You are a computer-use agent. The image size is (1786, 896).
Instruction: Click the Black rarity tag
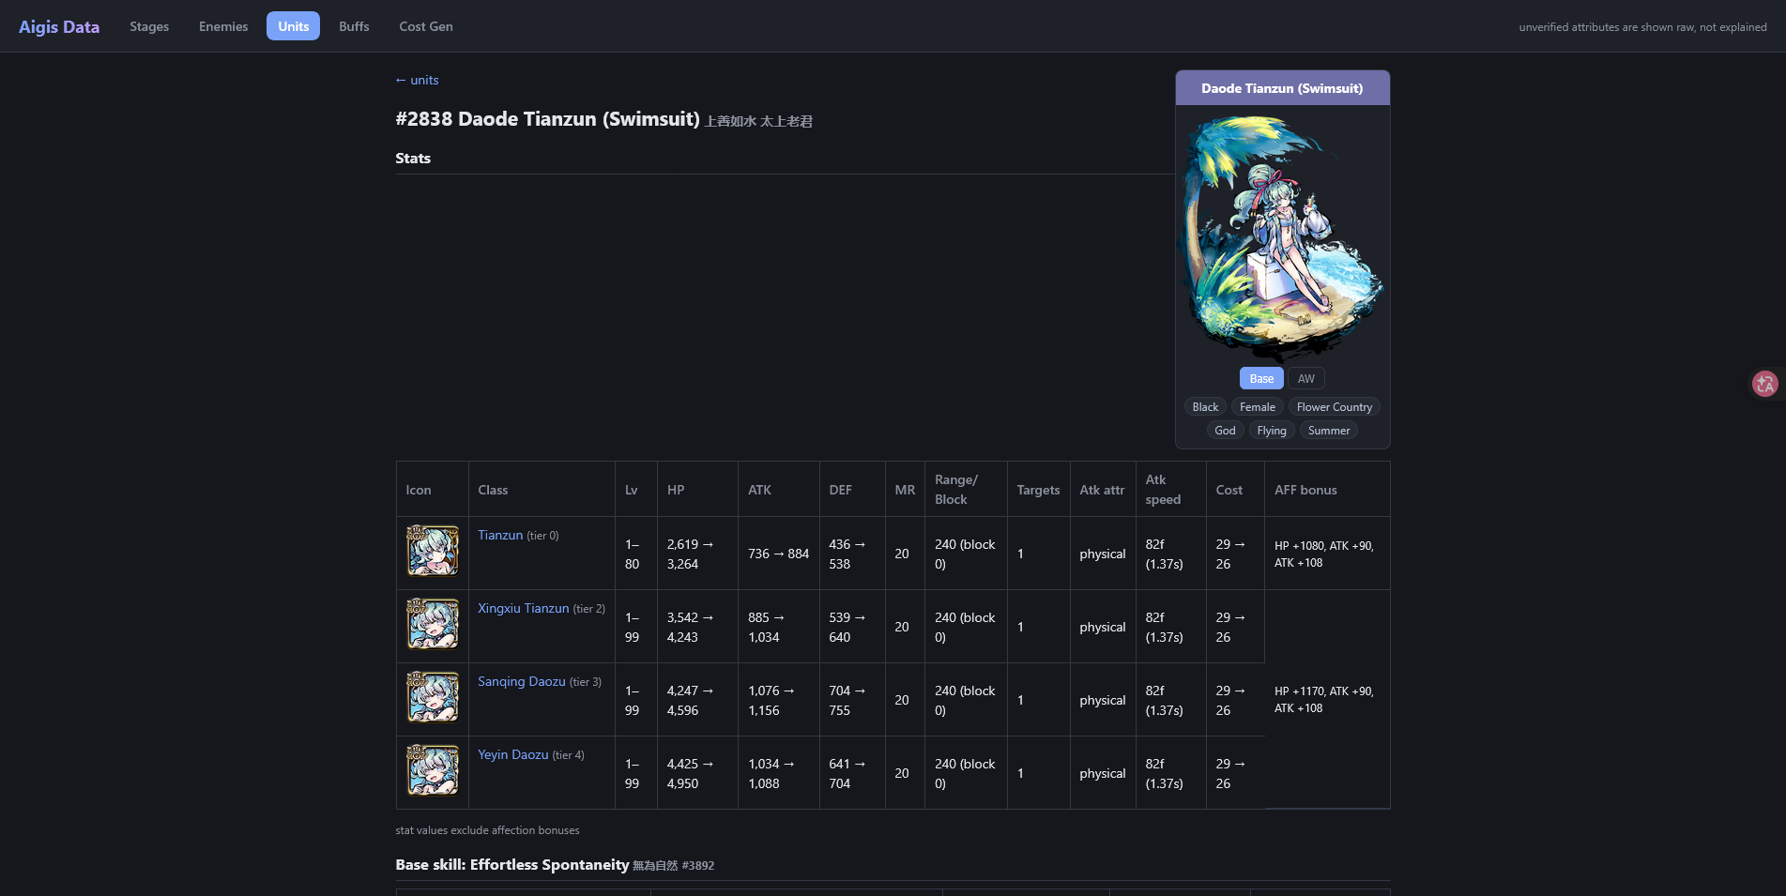1205,407
